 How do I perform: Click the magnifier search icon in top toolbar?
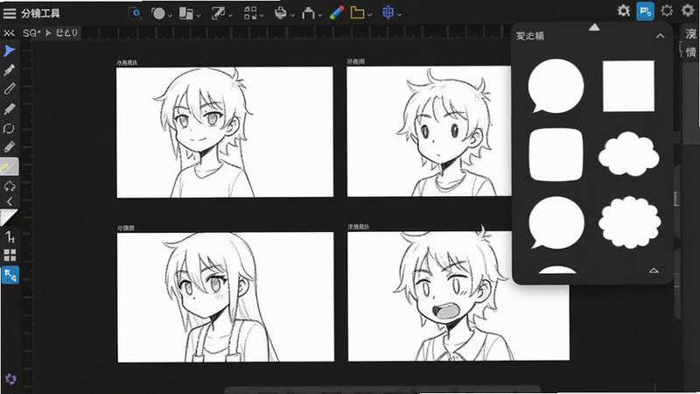[135, 13]
